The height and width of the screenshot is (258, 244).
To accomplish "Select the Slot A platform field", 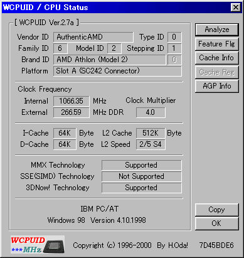I will (117, 71).
